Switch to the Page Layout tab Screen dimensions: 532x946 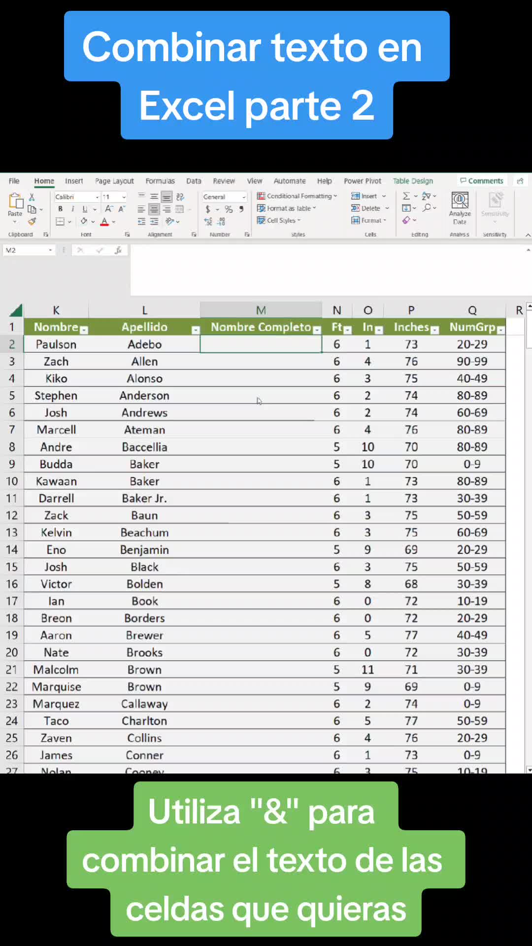(114, 181)
